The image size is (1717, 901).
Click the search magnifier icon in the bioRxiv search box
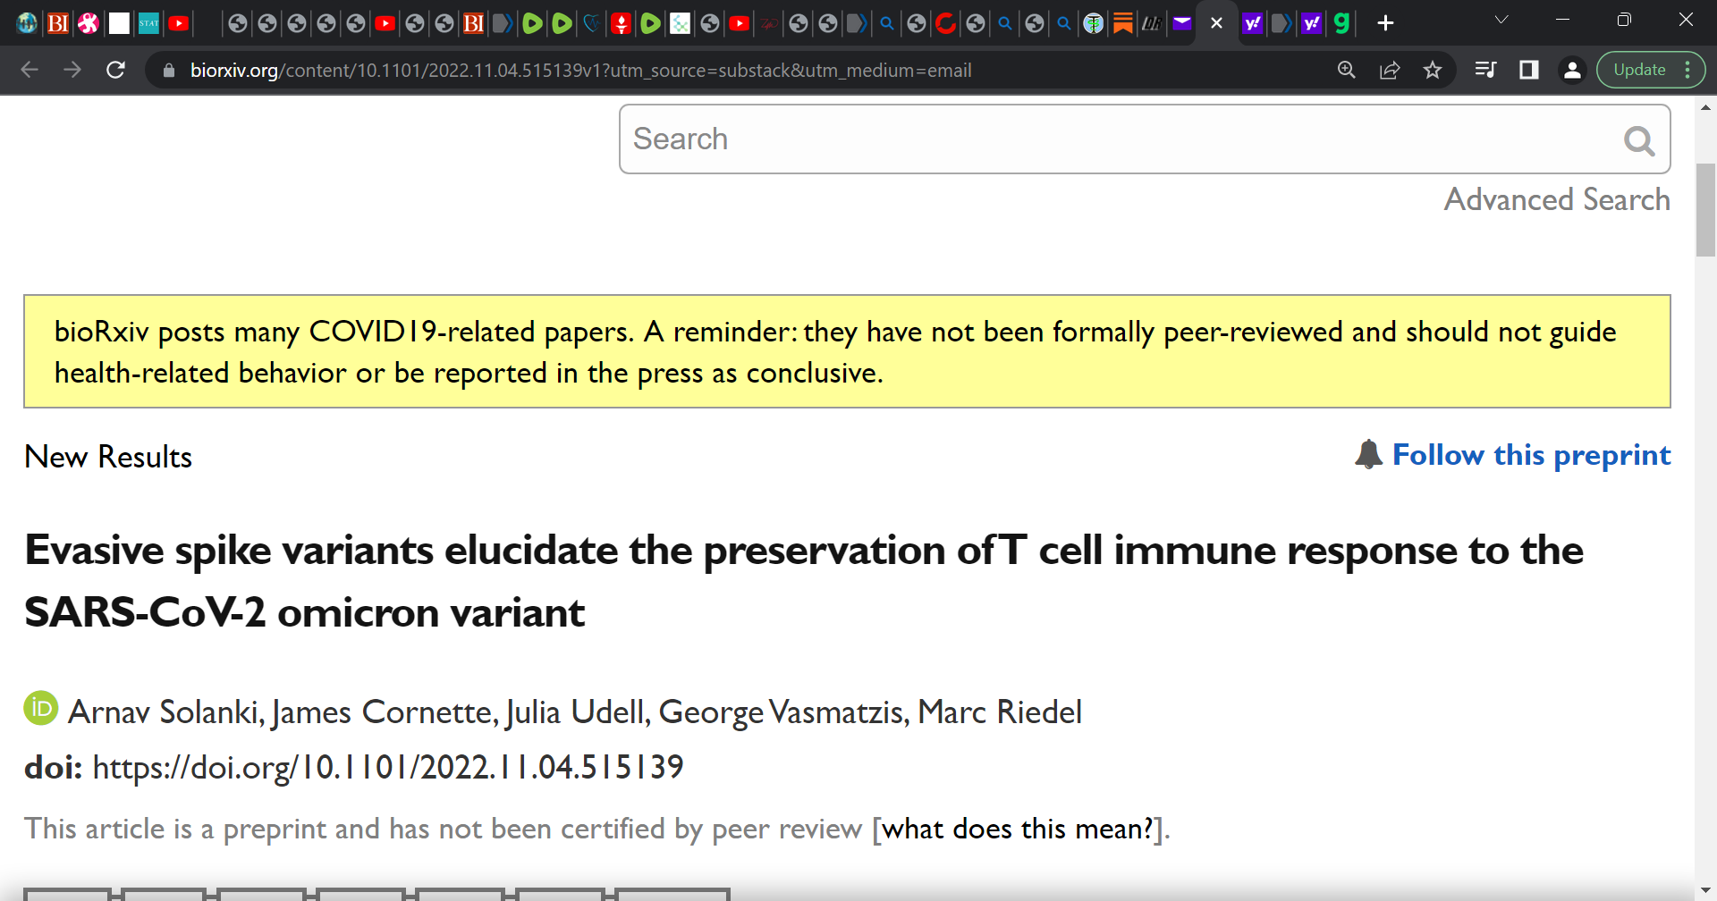pos(1638,140)
